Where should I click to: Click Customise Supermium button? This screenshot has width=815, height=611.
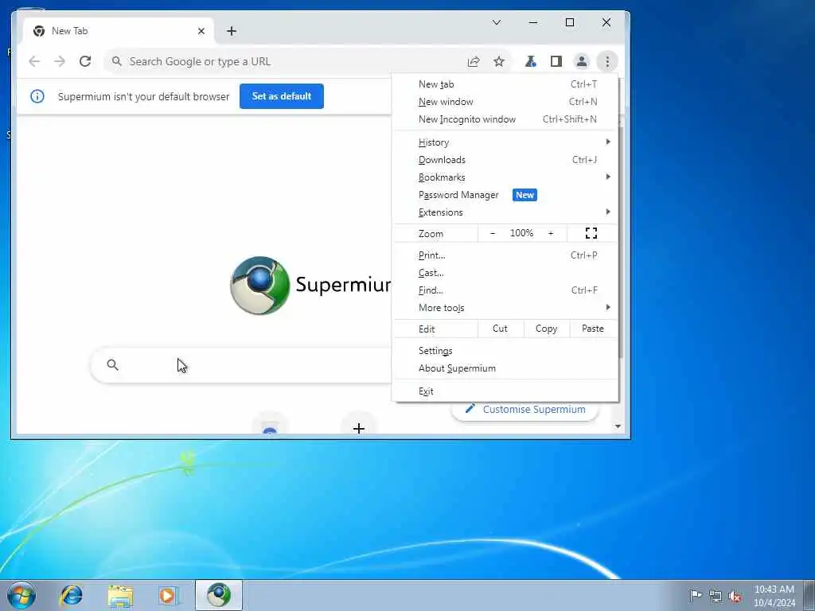click(x=525, y=410)
